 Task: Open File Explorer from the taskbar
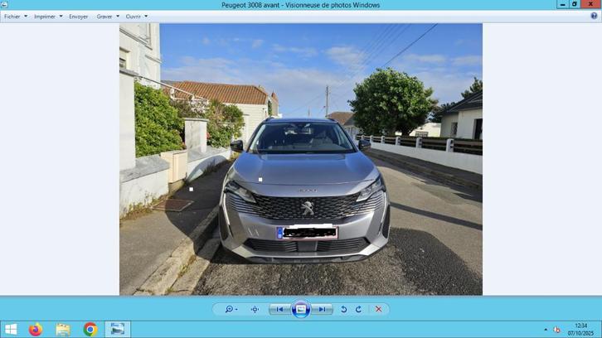pos(63,329)
